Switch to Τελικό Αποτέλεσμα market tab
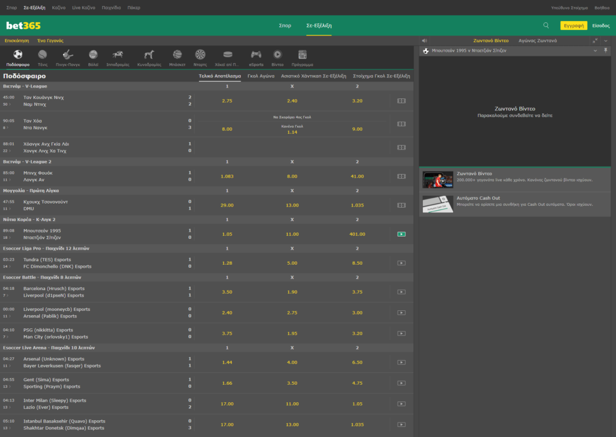The height and width of the screenshot is (437, 616). pos(220,76)
